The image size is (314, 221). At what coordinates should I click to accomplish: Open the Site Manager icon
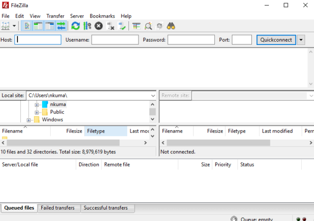(x=6, y=26)
